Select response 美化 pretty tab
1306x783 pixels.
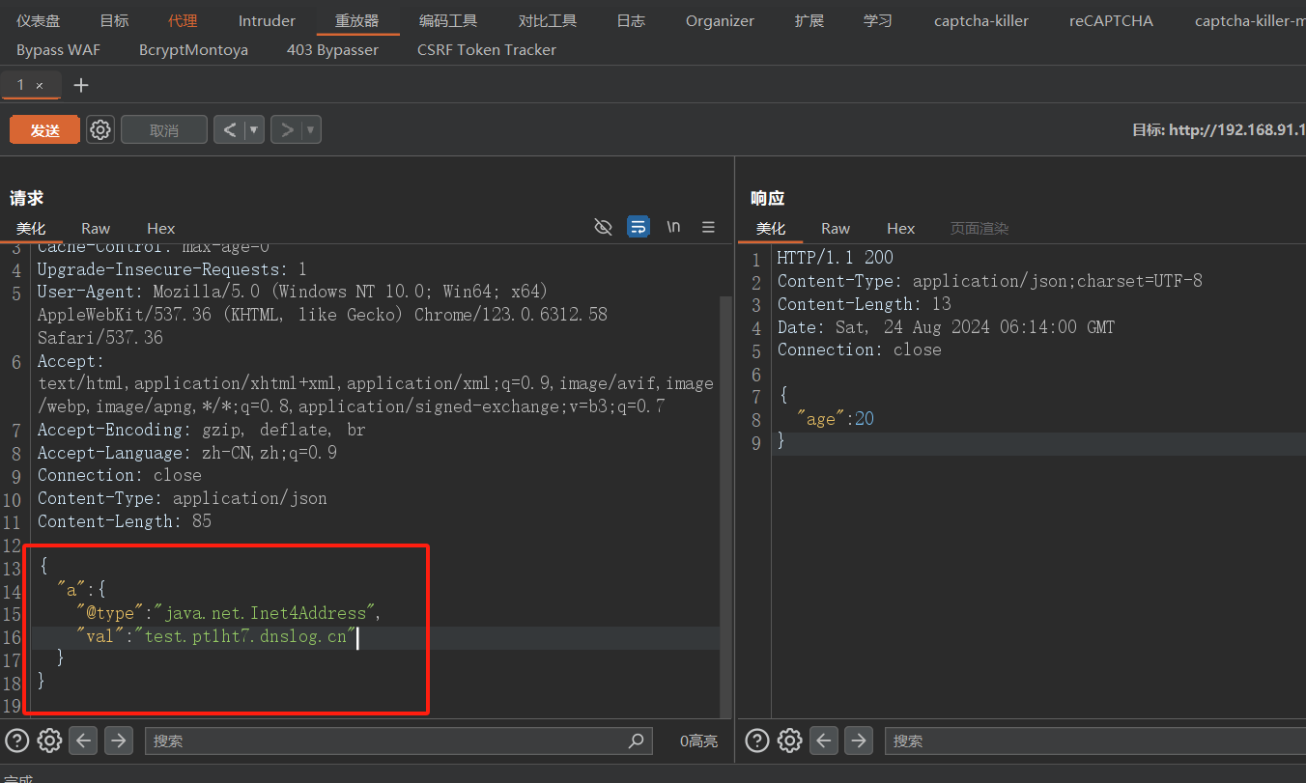pyautogui.click(x=771, y=229)
